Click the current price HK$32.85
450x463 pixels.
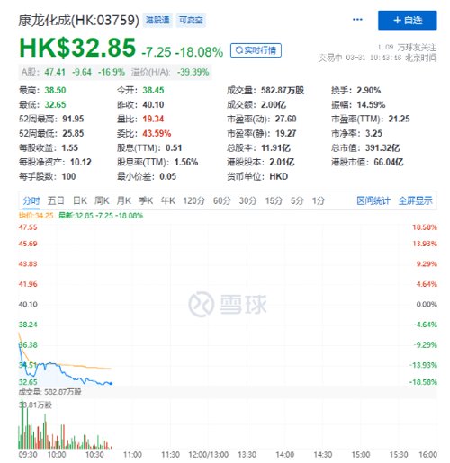(77, 48)
